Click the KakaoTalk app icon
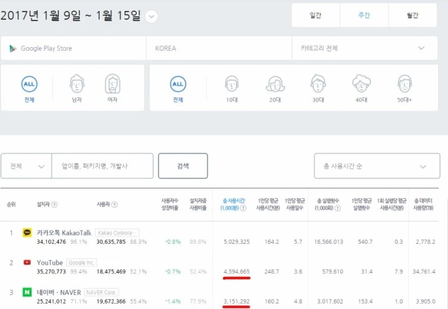Viewport: 448px width, 309px height. pos(27,233)
